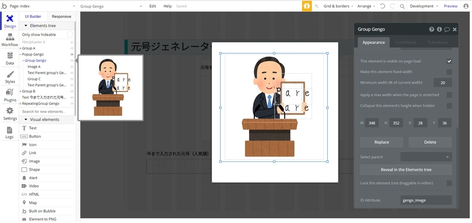Click the Bubble logo icon

tap(4, 6)
